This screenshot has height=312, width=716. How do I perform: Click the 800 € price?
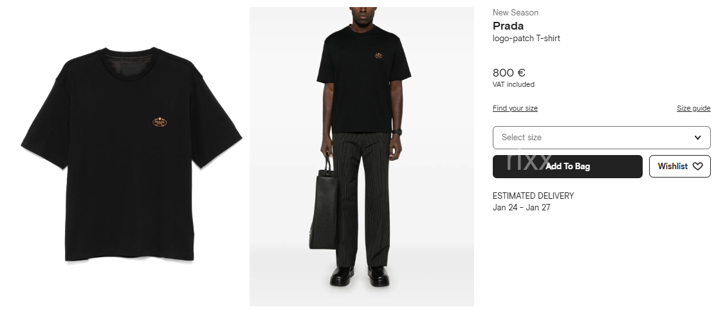509,73
